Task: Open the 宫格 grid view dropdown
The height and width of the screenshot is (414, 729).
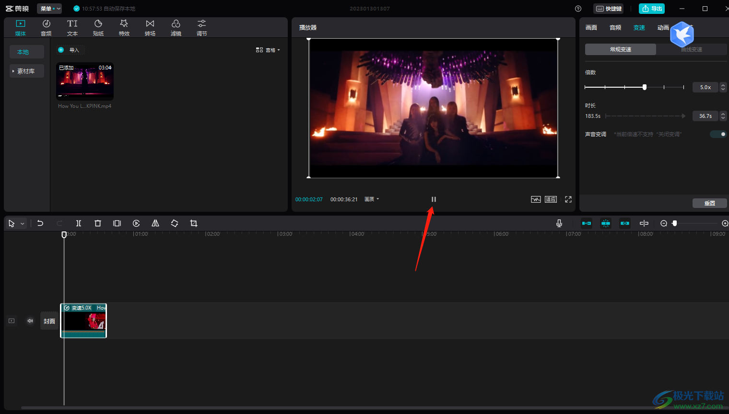Action: click(268, 50)
